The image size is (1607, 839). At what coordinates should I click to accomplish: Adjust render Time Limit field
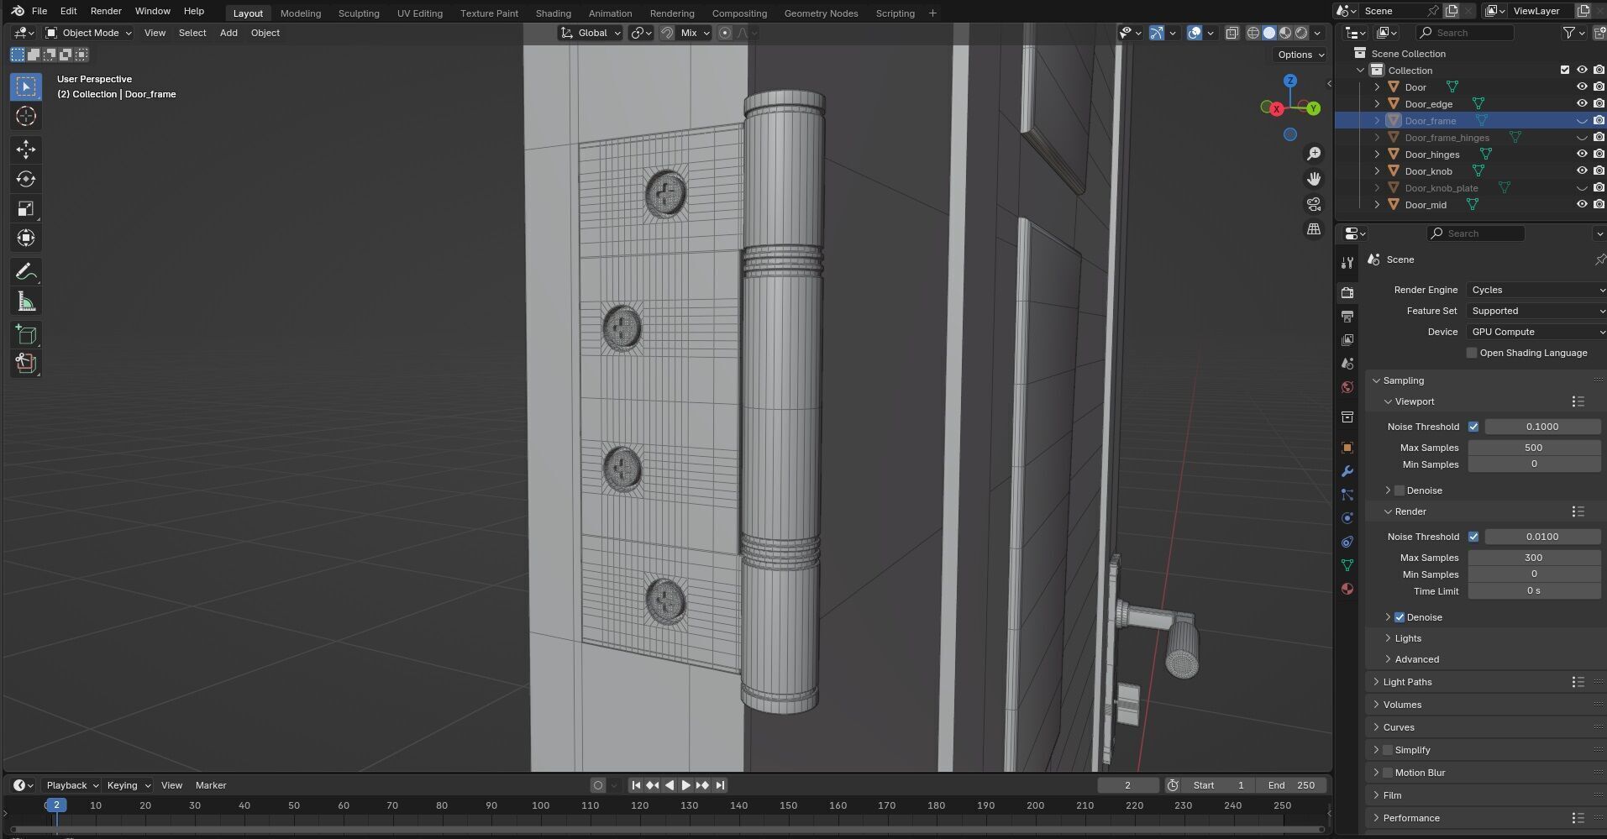click(1534, 591)
